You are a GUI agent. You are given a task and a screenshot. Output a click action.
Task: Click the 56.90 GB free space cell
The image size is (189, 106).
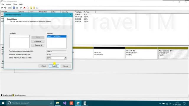tap(78, 21)
